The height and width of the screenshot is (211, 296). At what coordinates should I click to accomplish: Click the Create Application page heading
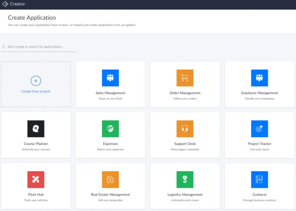tap(32, 18)
